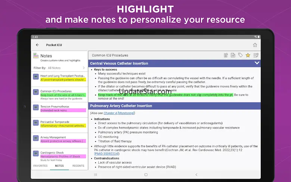Open note icon for Tension Pneumothorax

pyautogui.click(x=36, y=107)
